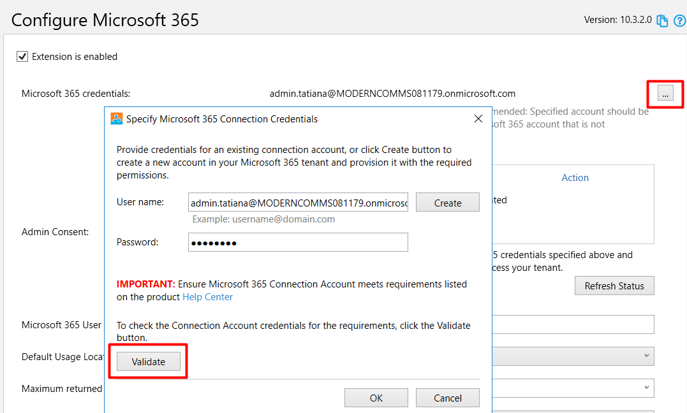Open help via the question mark icon
This screenshot has height=413, width=687.
pos(679,20)
